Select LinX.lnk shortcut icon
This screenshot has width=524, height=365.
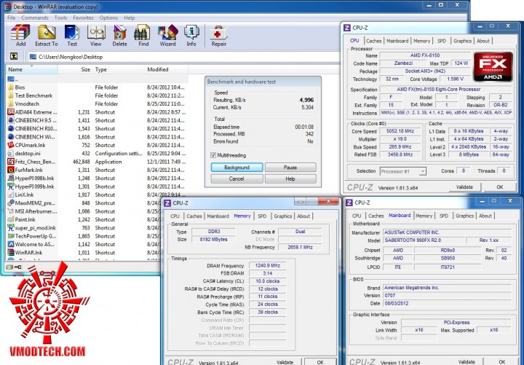[x=11, y=195]
